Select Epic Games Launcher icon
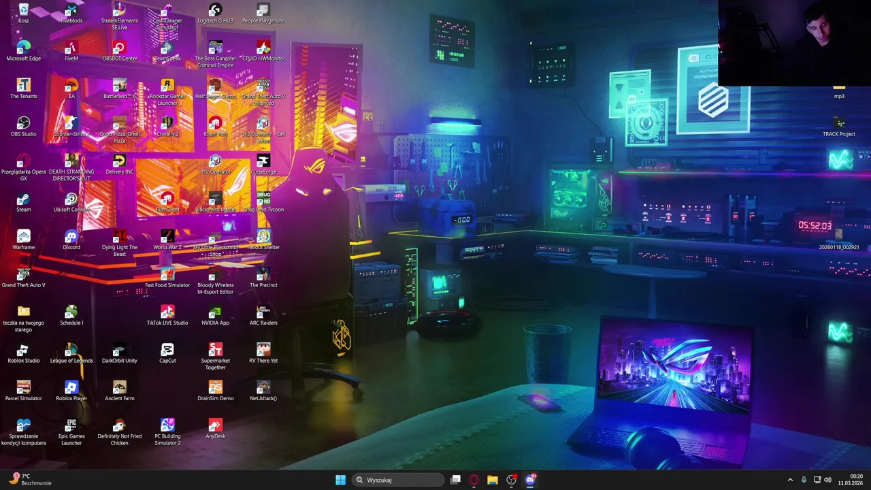Image resolution: width=871 pixels, height=490 pixels. coord(71,431)
